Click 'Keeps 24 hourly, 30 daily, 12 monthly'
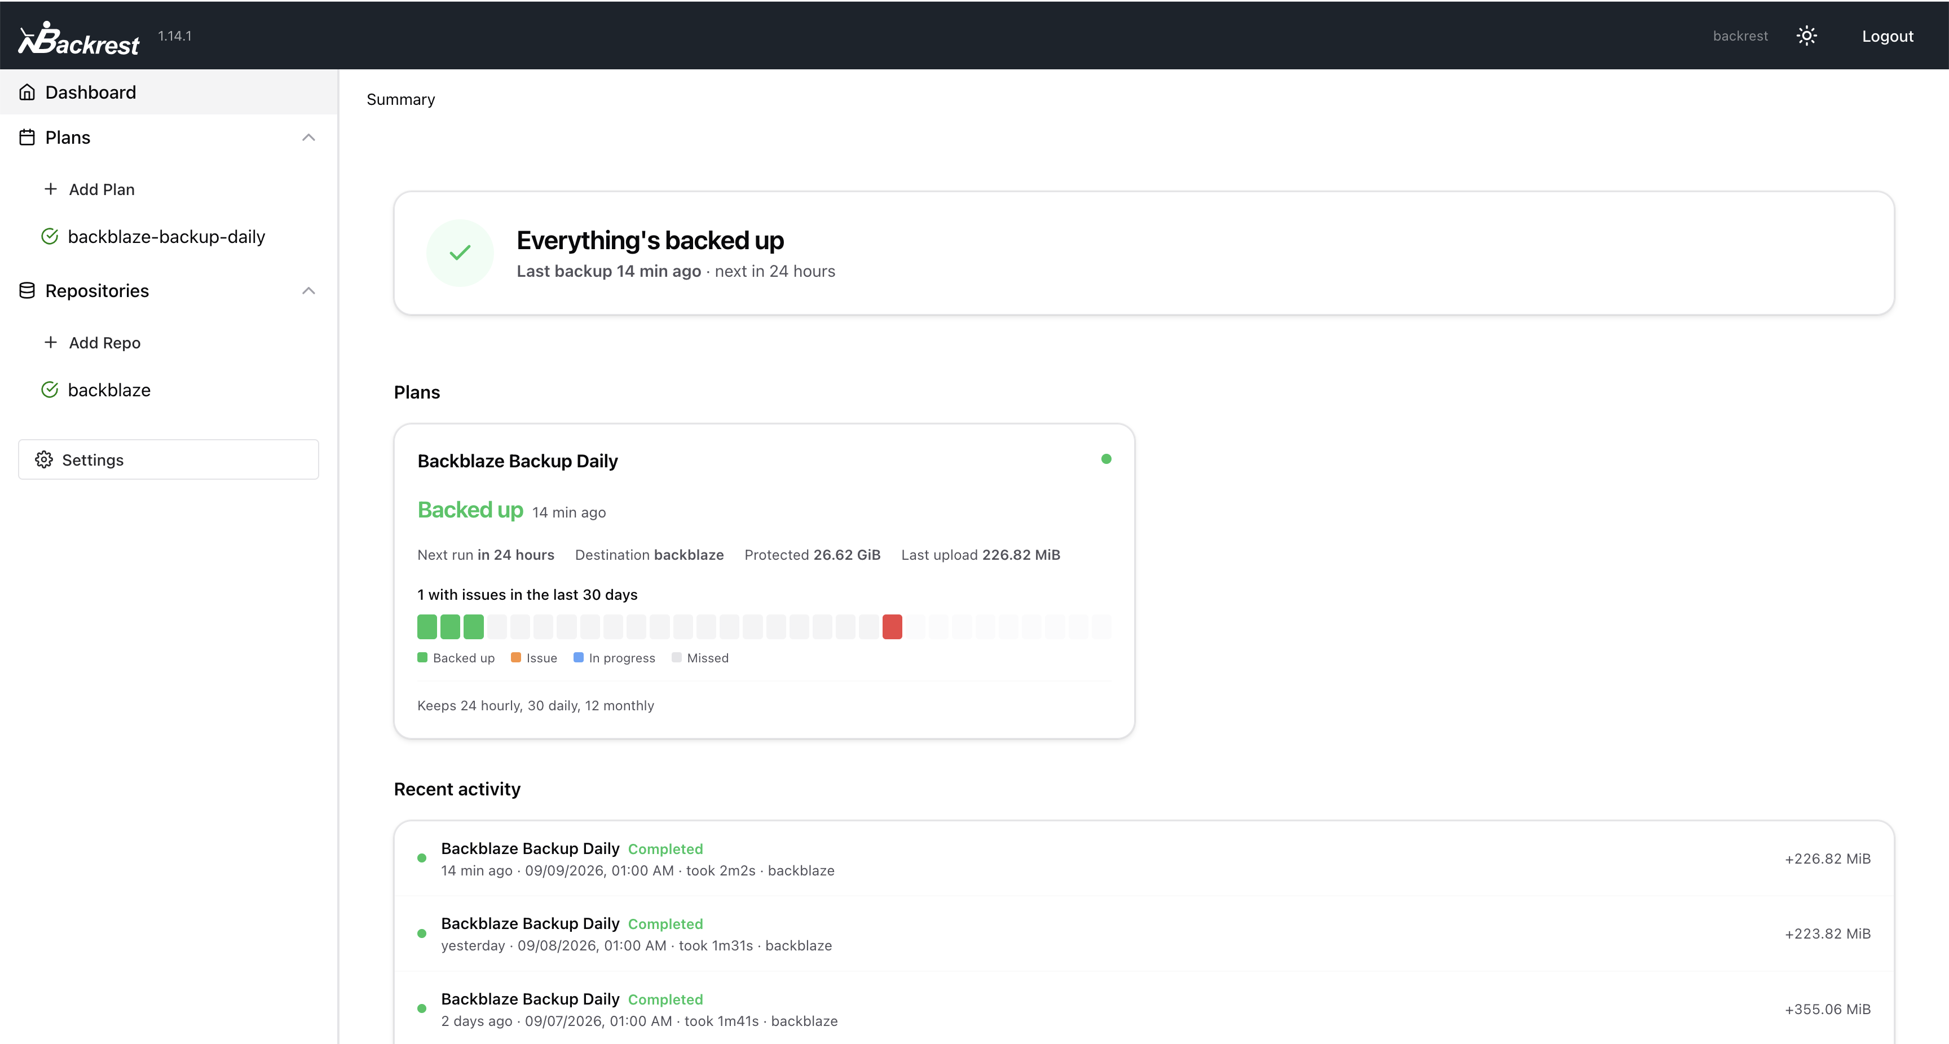1949x1044 pixels. (x=536, y=705)
